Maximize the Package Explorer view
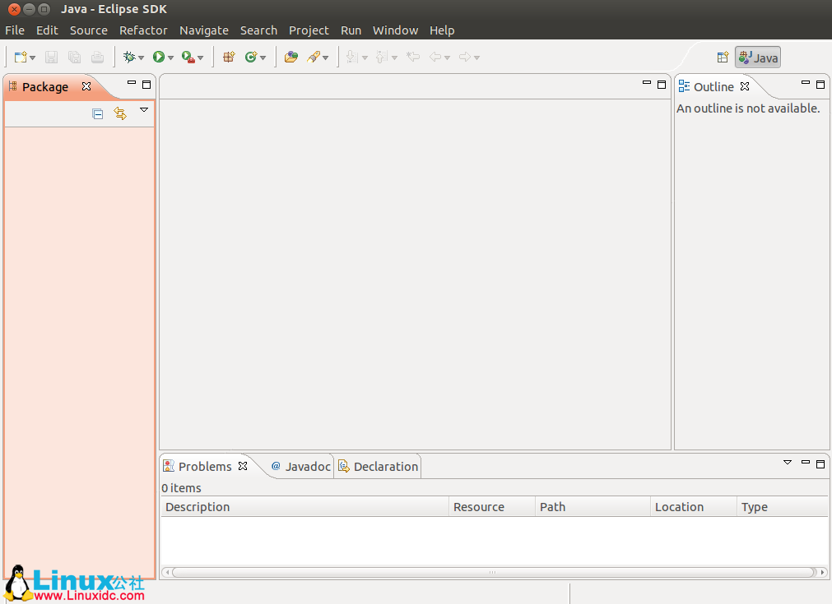Image resolution: width=832 pixels, height=604 pixels. tap(146, 85)
